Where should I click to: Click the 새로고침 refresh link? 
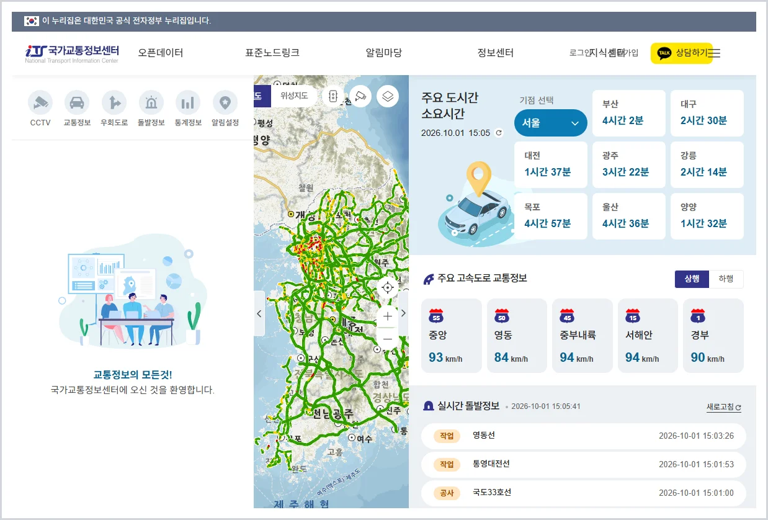[x=724, y=408]
